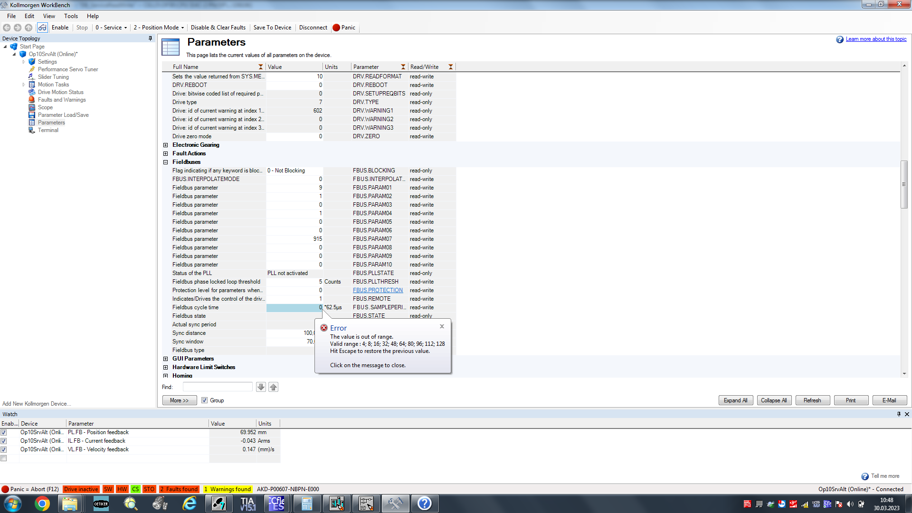
Task: Click the More >> button
Action: click(180, 400)
